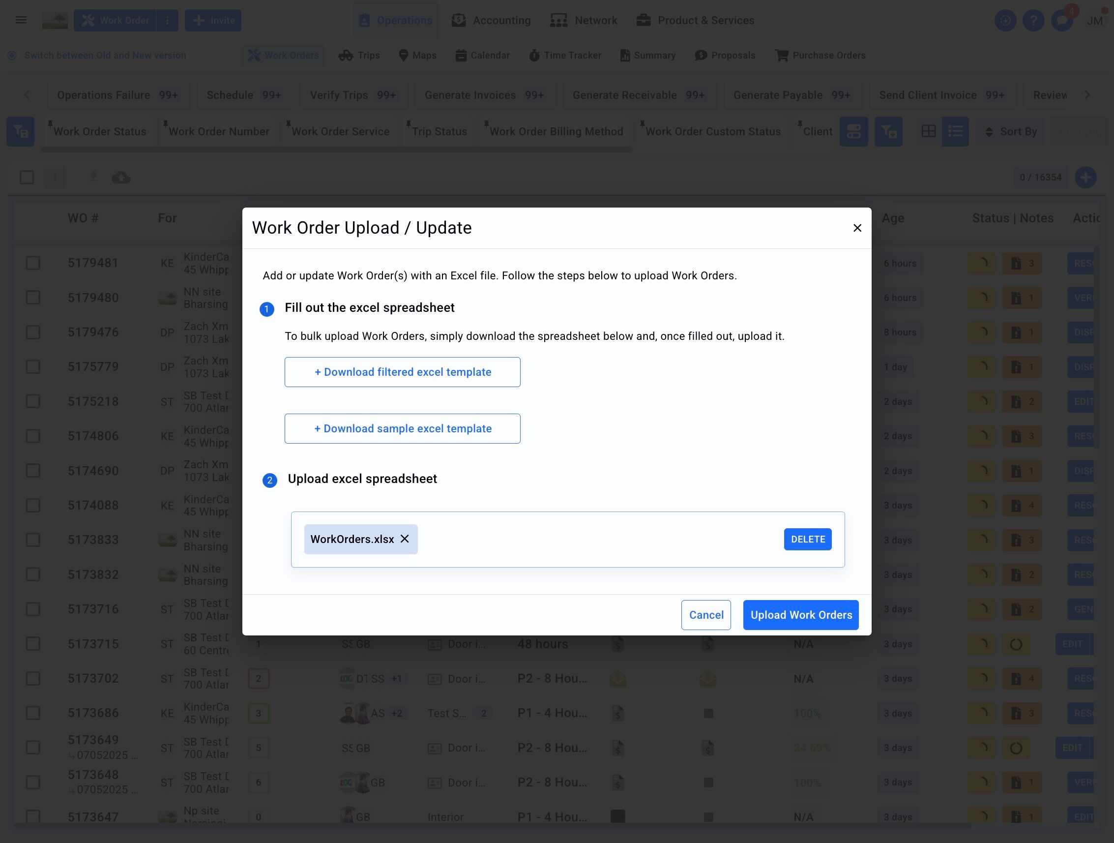Toggle the select all work orders checkbox

pos(27,178)
